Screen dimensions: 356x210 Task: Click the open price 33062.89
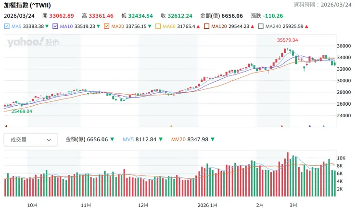click(x=62, y=16)
